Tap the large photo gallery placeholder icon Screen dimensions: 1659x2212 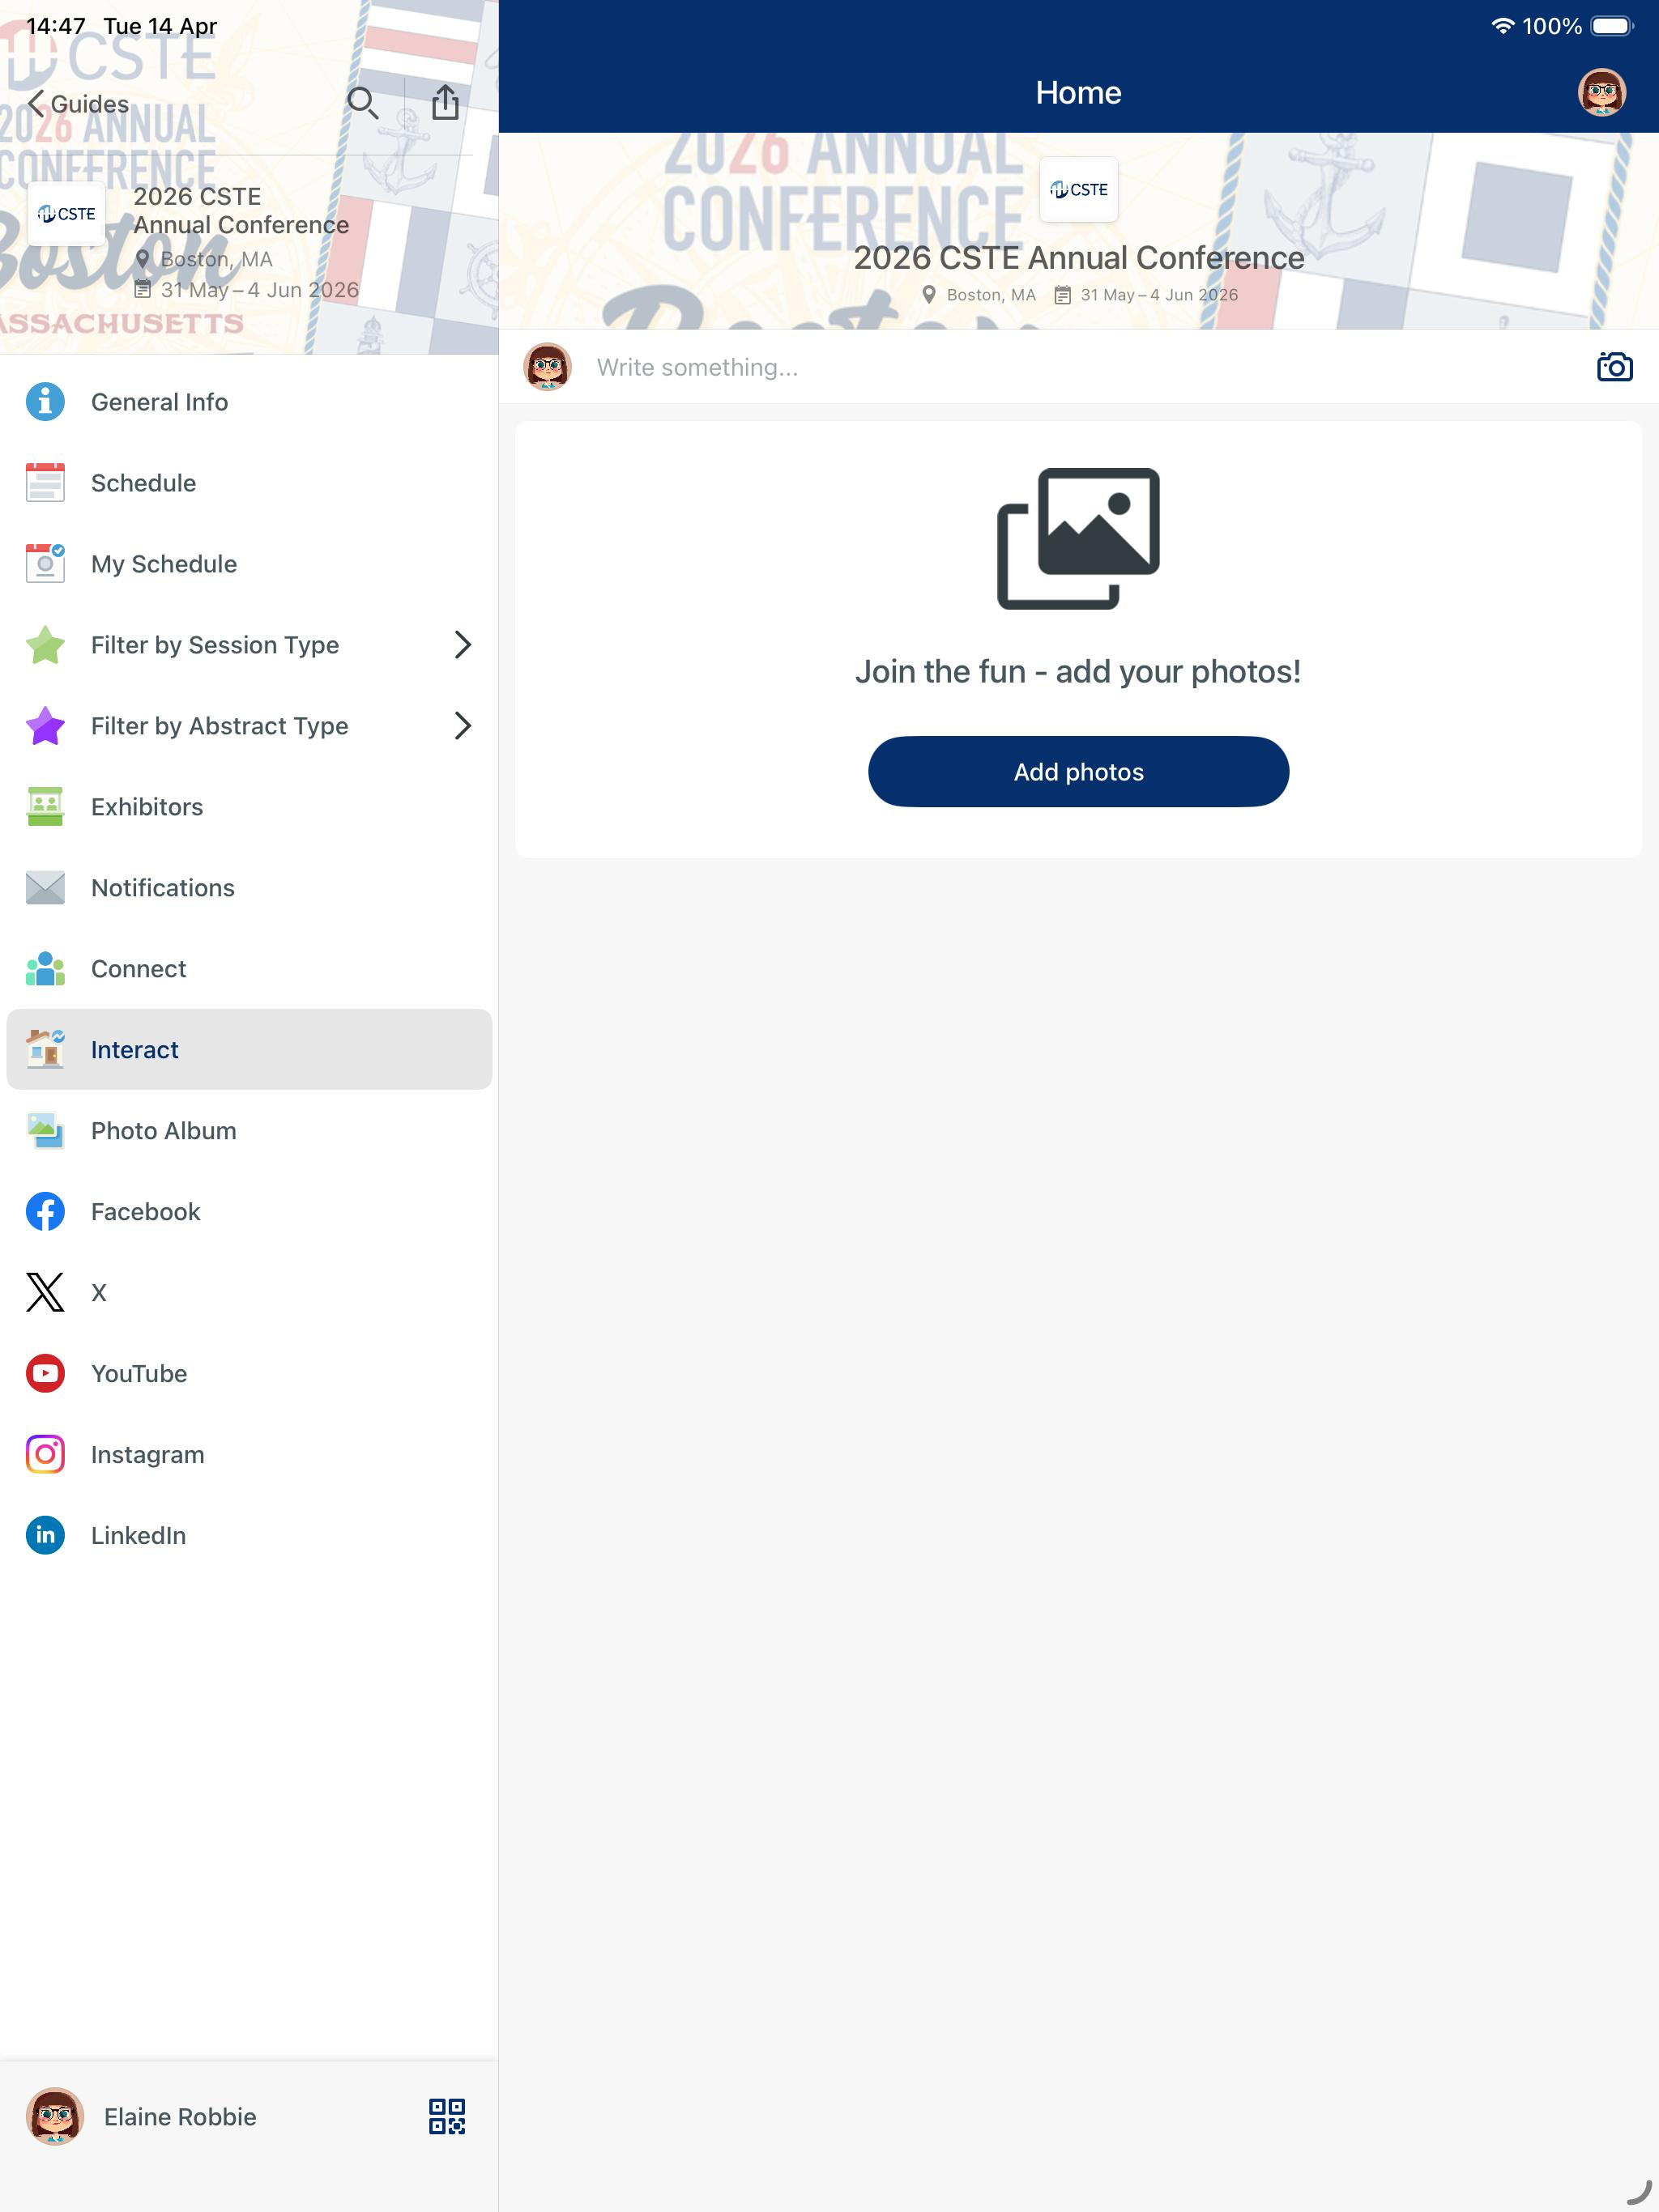point(1079,538)
